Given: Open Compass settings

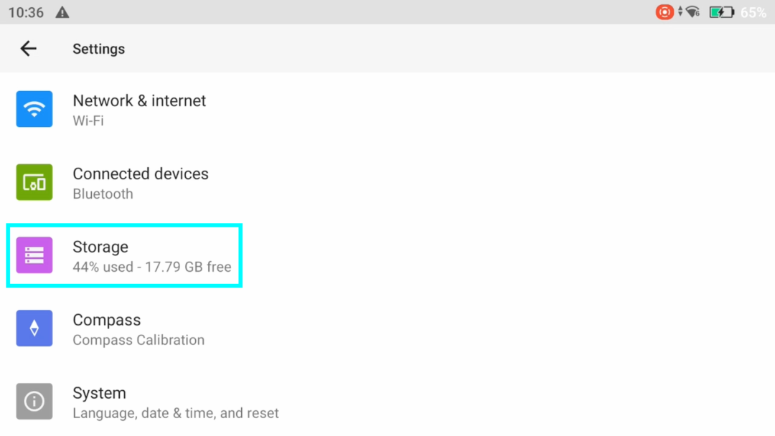Looking at the screenshot, I should coord(387,328).
